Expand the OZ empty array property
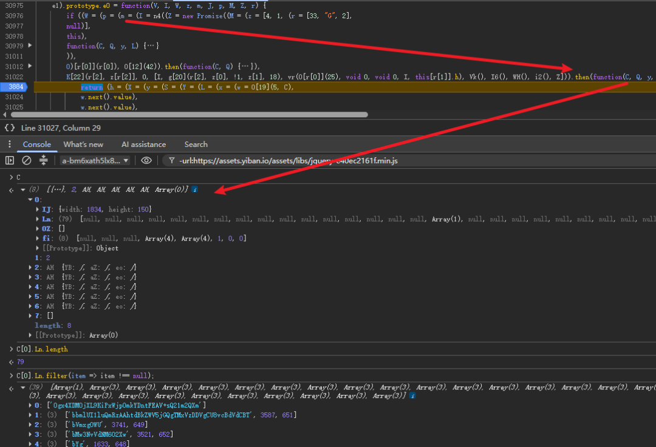Viewport: 656px width, 447px height. (38, 229)
